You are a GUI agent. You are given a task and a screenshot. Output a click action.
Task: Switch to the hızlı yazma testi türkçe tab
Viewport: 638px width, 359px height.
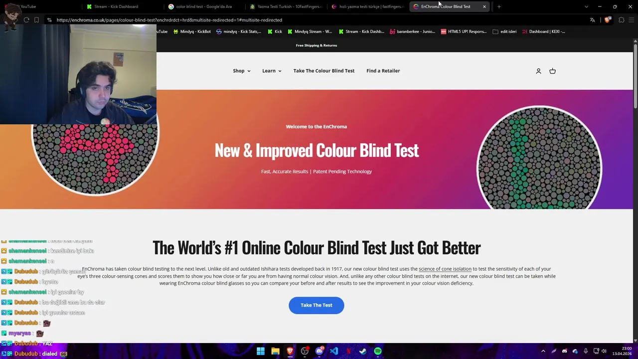(x=367, y=6)
